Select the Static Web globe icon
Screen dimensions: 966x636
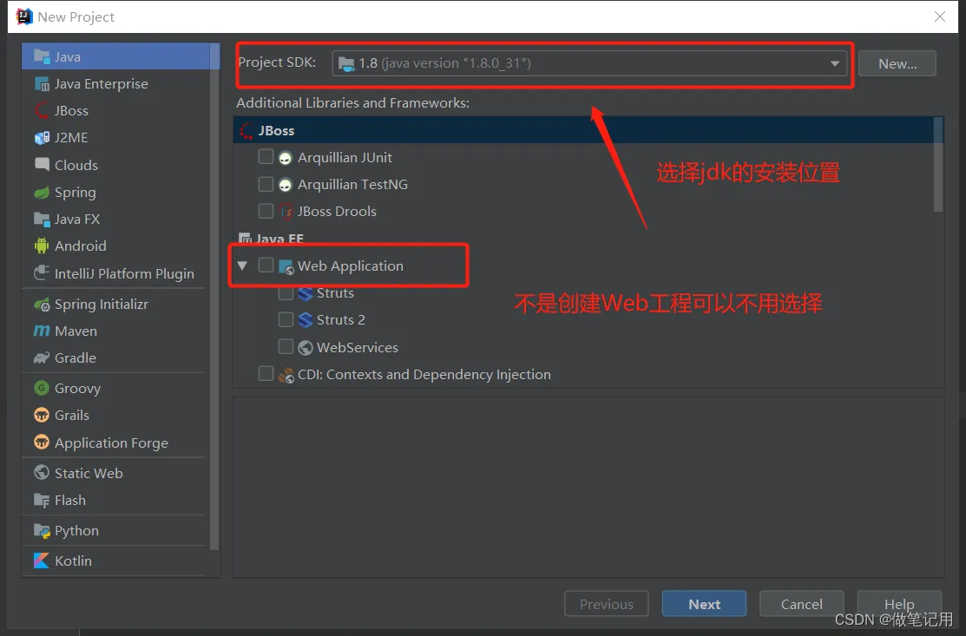click(42, 472)
